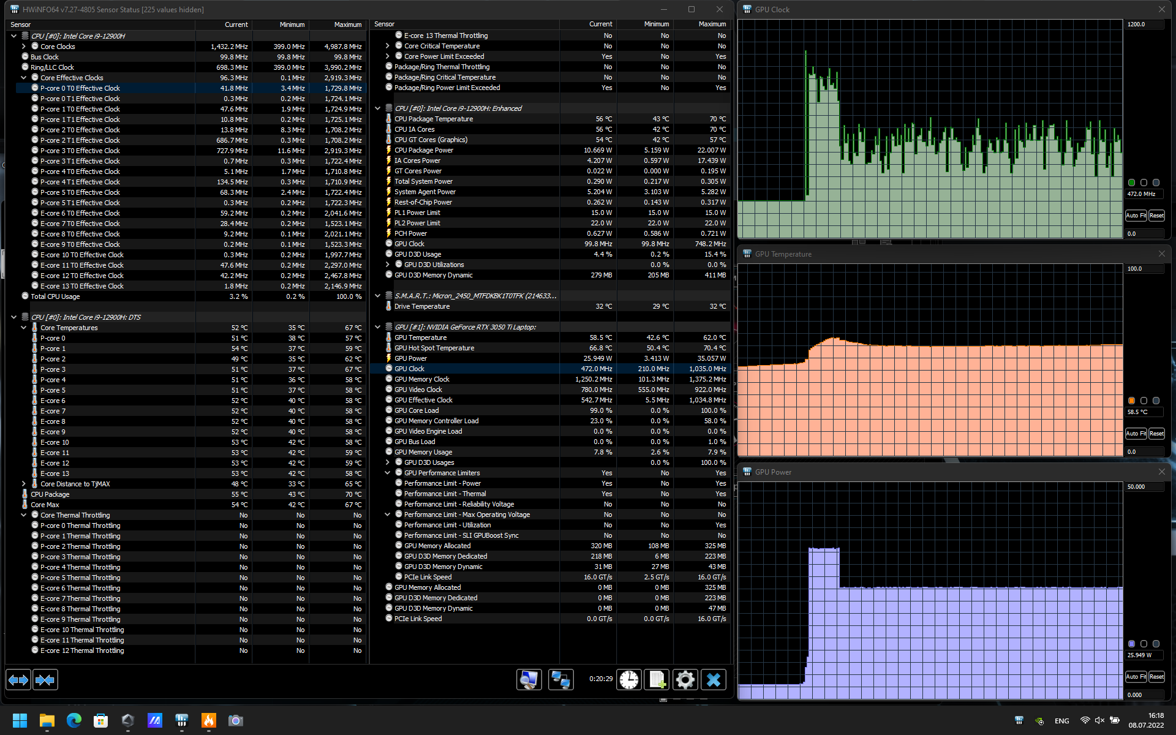Start logging with the document-plus icon

point(657,680)
